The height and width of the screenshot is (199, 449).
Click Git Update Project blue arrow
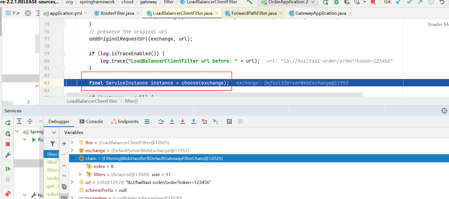click(399, 2)
